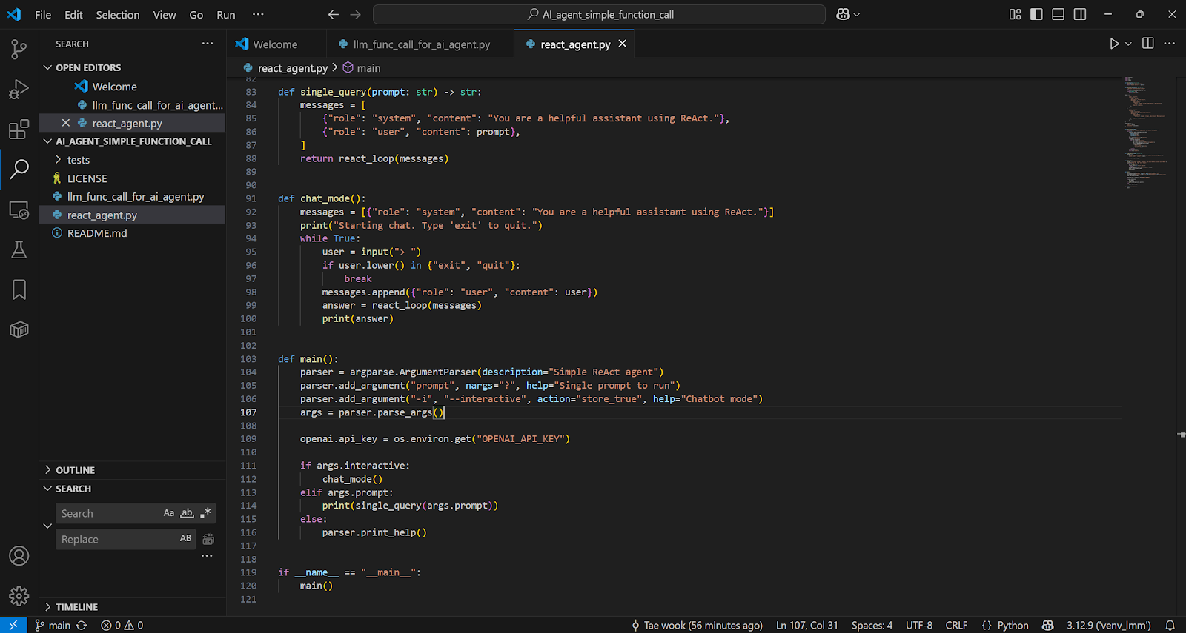Open Copilot dropdown arrow in title bar
The width and height of the screenshot is (1186, 633).
857,14
